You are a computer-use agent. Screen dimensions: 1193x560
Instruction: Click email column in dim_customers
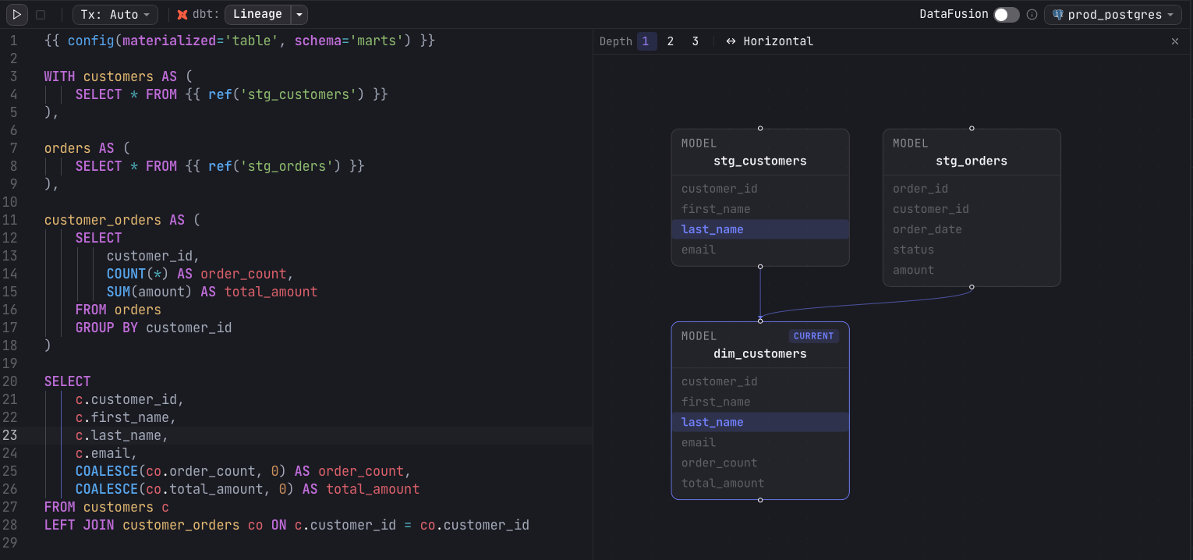pyautogui.click(x=760, y=442)
